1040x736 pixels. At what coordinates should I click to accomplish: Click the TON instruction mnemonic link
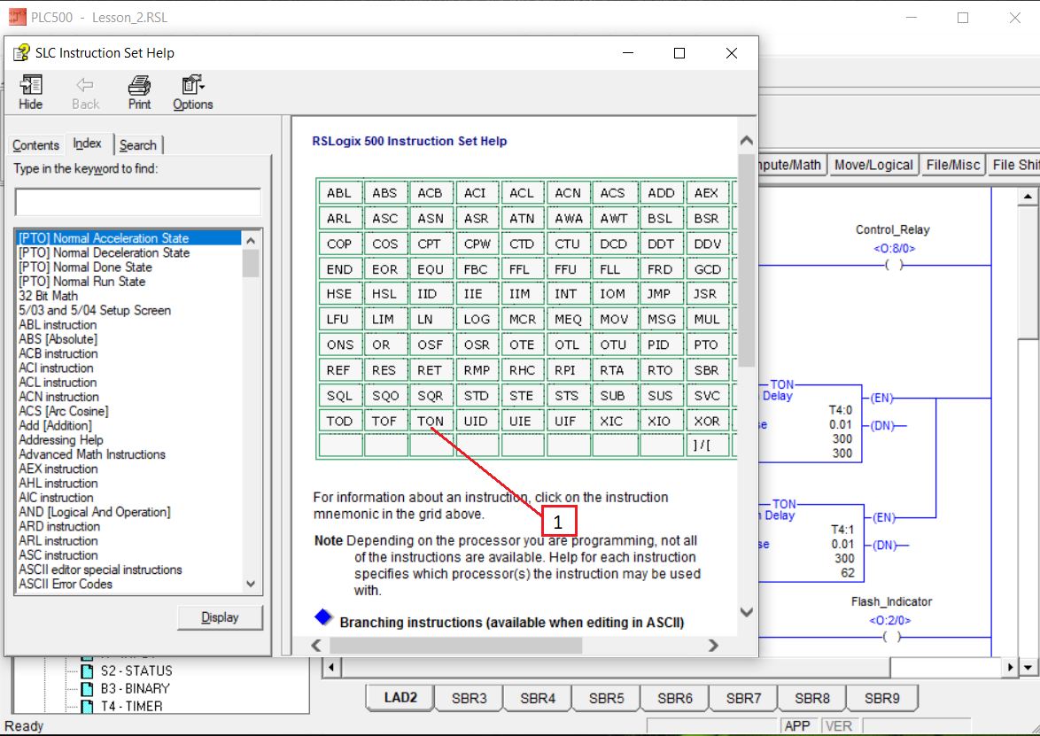click(x=431, y=421)
